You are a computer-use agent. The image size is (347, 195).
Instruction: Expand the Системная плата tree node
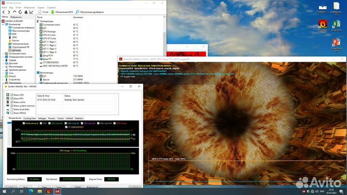3,53
